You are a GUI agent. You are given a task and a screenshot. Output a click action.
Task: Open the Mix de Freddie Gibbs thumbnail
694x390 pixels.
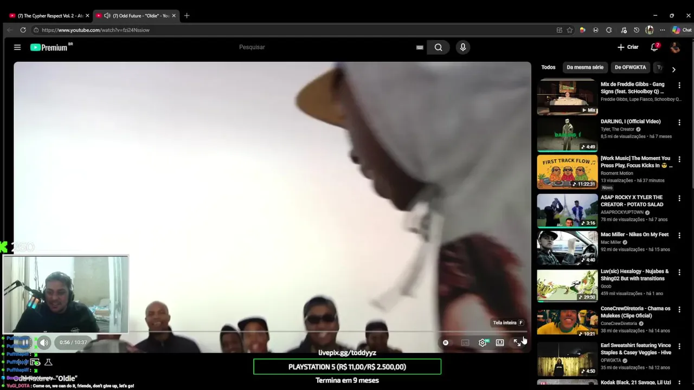point(567,97)
